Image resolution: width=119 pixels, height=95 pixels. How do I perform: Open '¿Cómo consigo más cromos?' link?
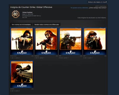(x=98, y=8)
